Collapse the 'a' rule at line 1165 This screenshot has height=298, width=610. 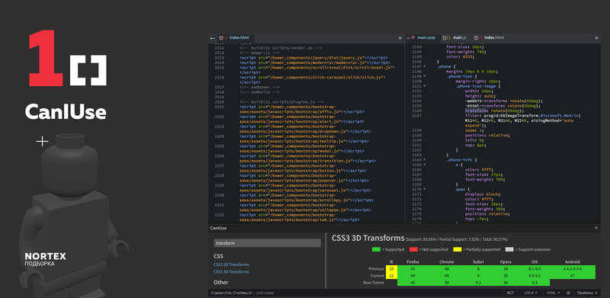[425, 165]
